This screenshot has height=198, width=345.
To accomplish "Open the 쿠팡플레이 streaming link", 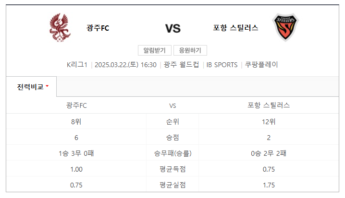I will [x=261, y=65].
